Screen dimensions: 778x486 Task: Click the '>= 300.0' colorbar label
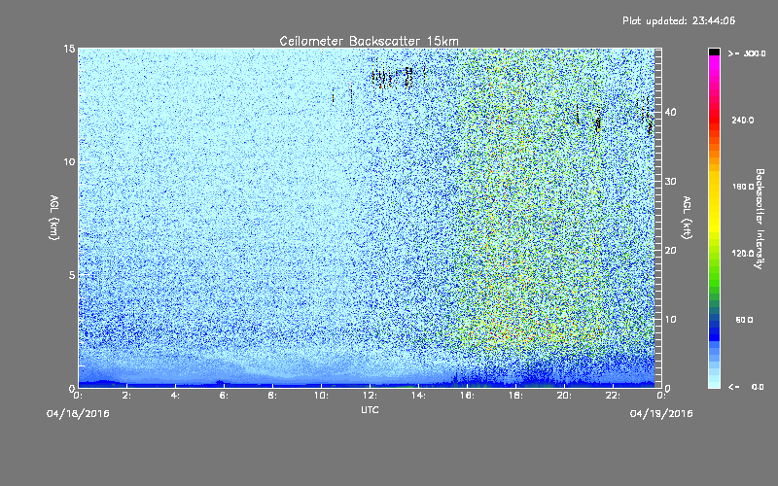coord(747,53)
